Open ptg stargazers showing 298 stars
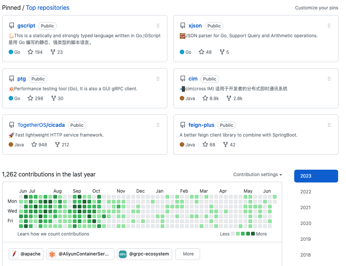346x266 pixels. click(35, 98)
